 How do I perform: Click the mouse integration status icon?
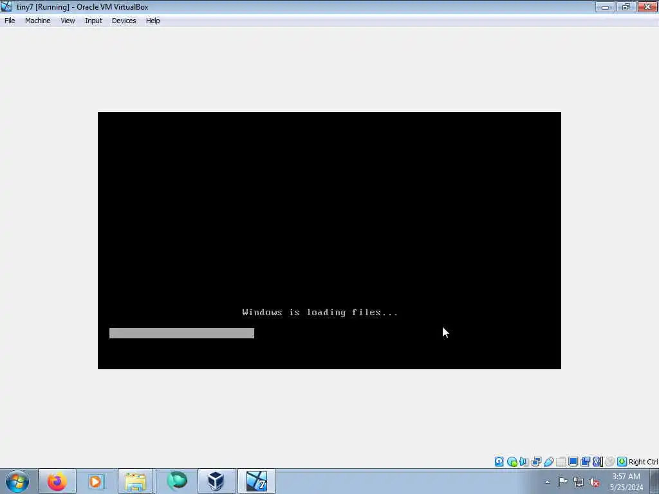(x=610, y=462)
